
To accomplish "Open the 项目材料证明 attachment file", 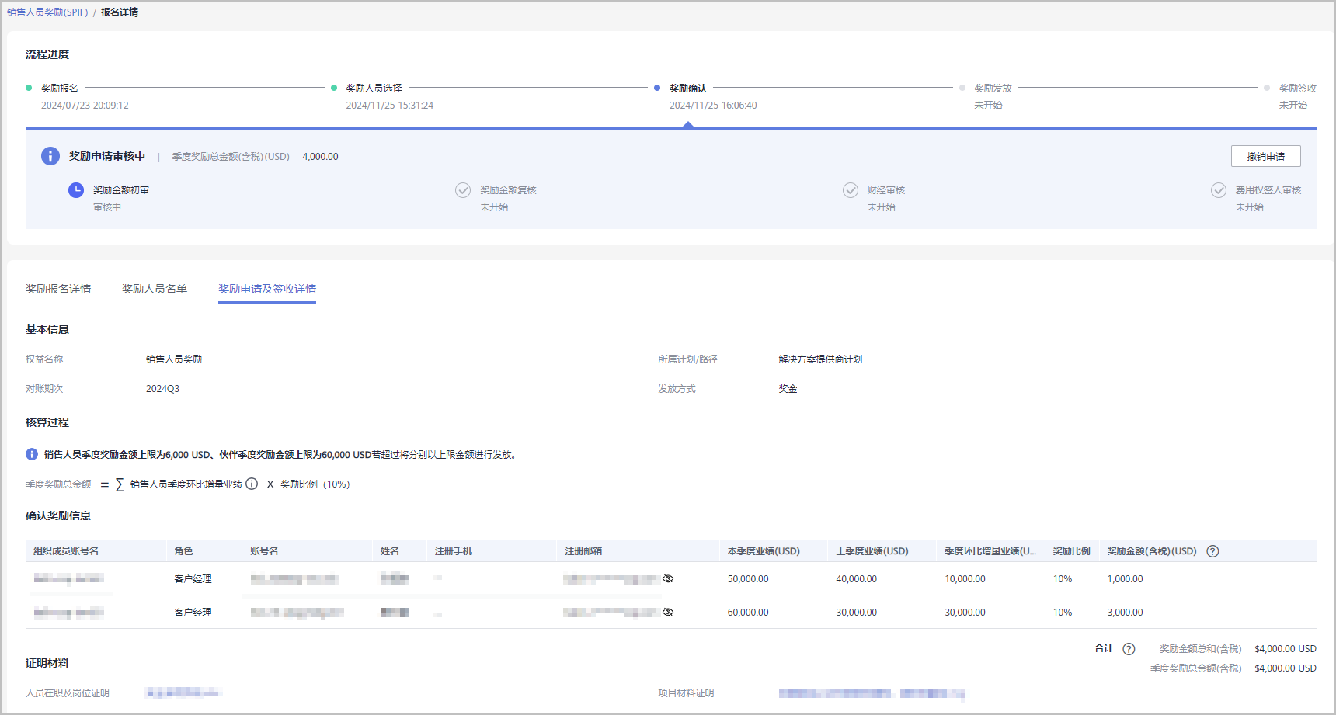I will [872, 693].
